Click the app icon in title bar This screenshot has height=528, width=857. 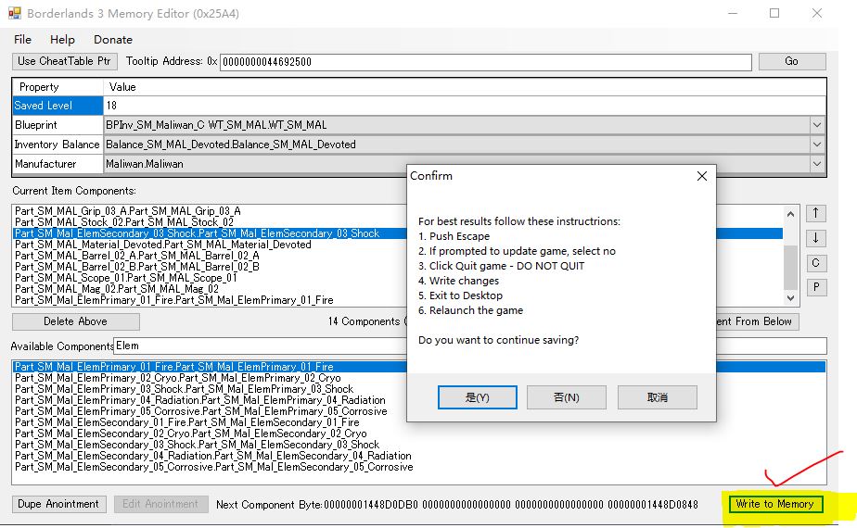14,13
